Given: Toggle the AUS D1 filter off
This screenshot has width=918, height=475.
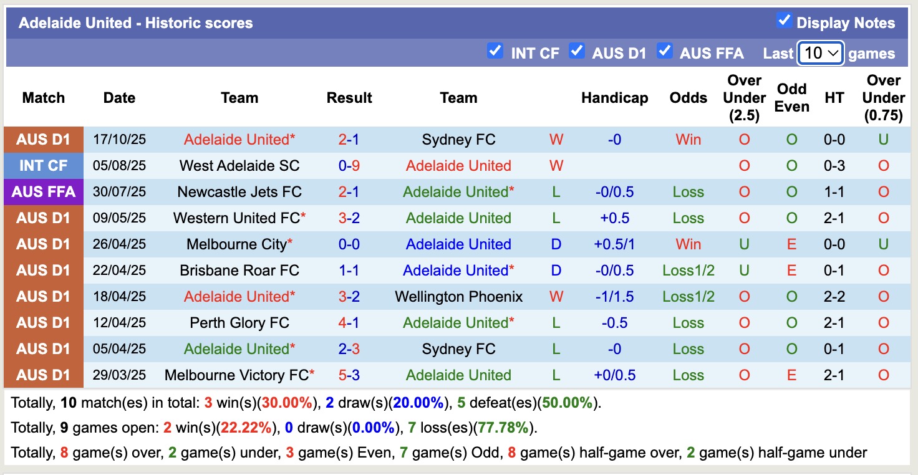Looking at the screenshot, I should click(x=577, y=50).
